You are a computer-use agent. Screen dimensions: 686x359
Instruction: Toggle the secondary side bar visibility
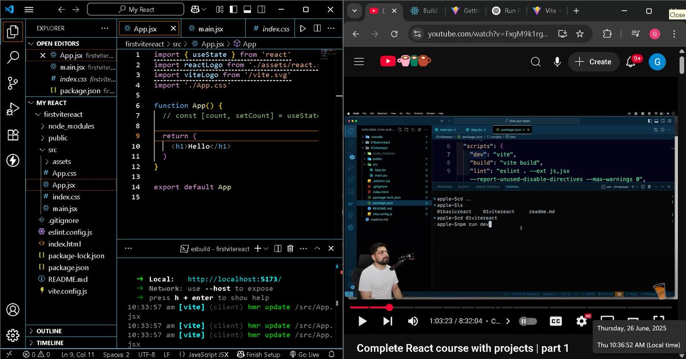(262, 10)
